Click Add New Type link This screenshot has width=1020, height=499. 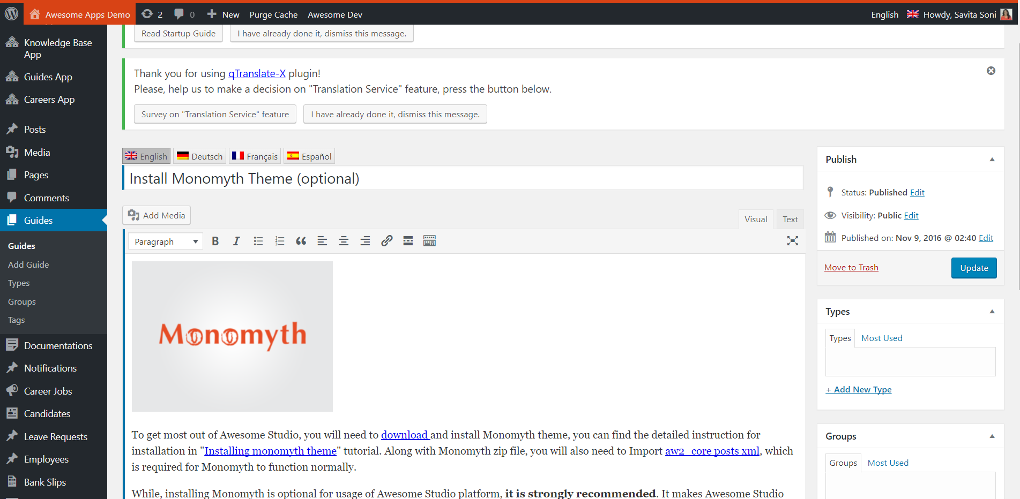click(859, 389)
